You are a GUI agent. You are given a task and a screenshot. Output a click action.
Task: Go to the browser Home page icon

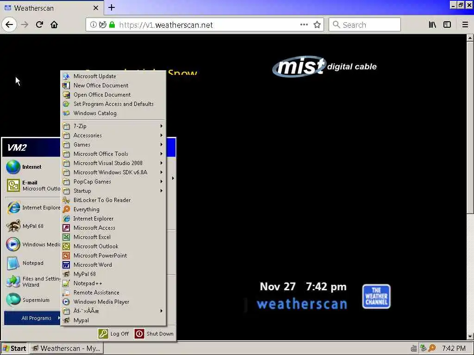tap(54, 24)
